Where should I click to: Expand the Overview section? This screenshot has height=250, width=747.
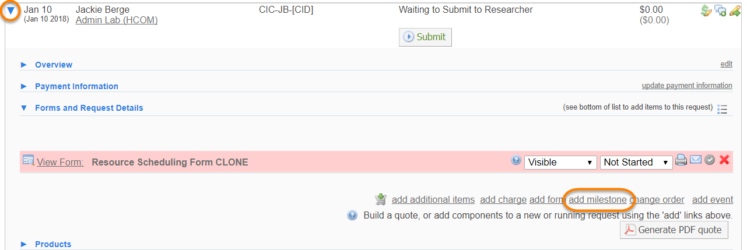[x=24, y=65]
